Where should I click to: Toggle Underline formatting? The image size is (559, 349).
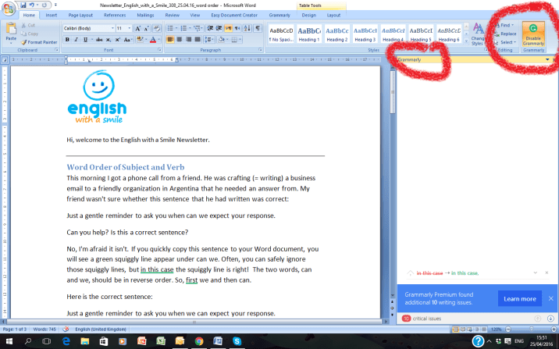click(85, 40)
